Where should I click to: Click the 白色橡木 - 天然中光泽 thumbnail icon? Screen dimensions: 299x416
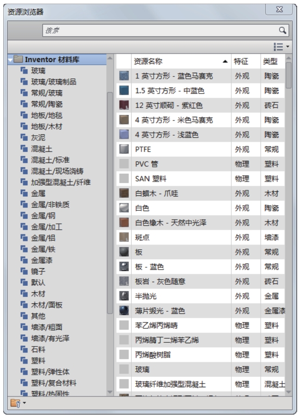pyautogui.click(x=124, y=222)
